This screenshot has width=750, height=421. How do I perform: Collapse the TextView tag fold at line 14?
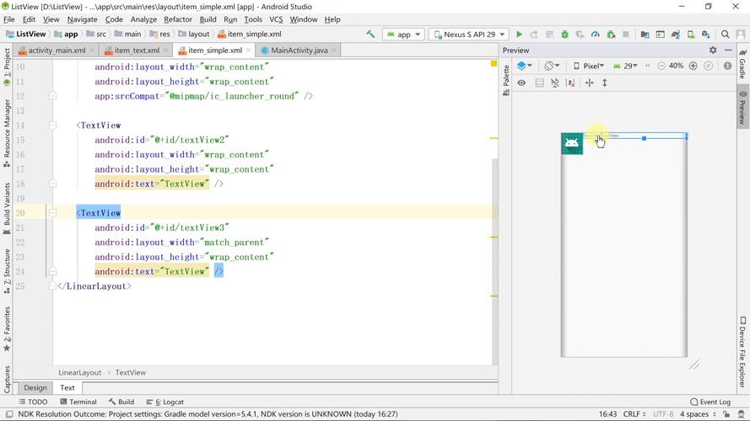coord(52,125)
